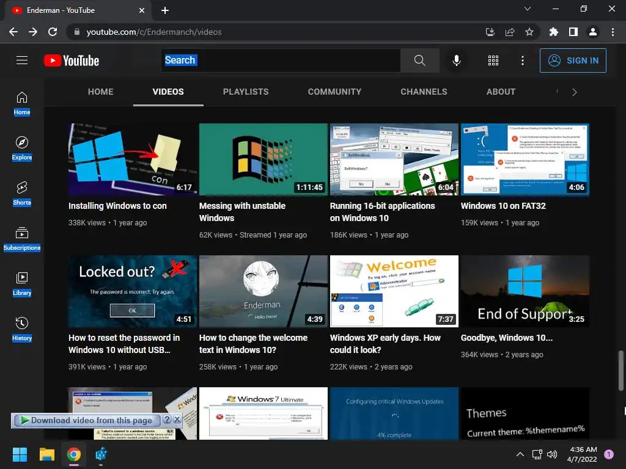The image size is (626, 469).
Task: Open the COMMUNITY tab
Action: pyautogui.click(x=334, y=92)
